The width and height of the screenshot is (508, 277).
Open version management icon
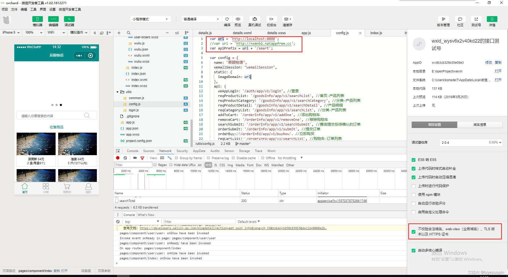coord(443,19)
